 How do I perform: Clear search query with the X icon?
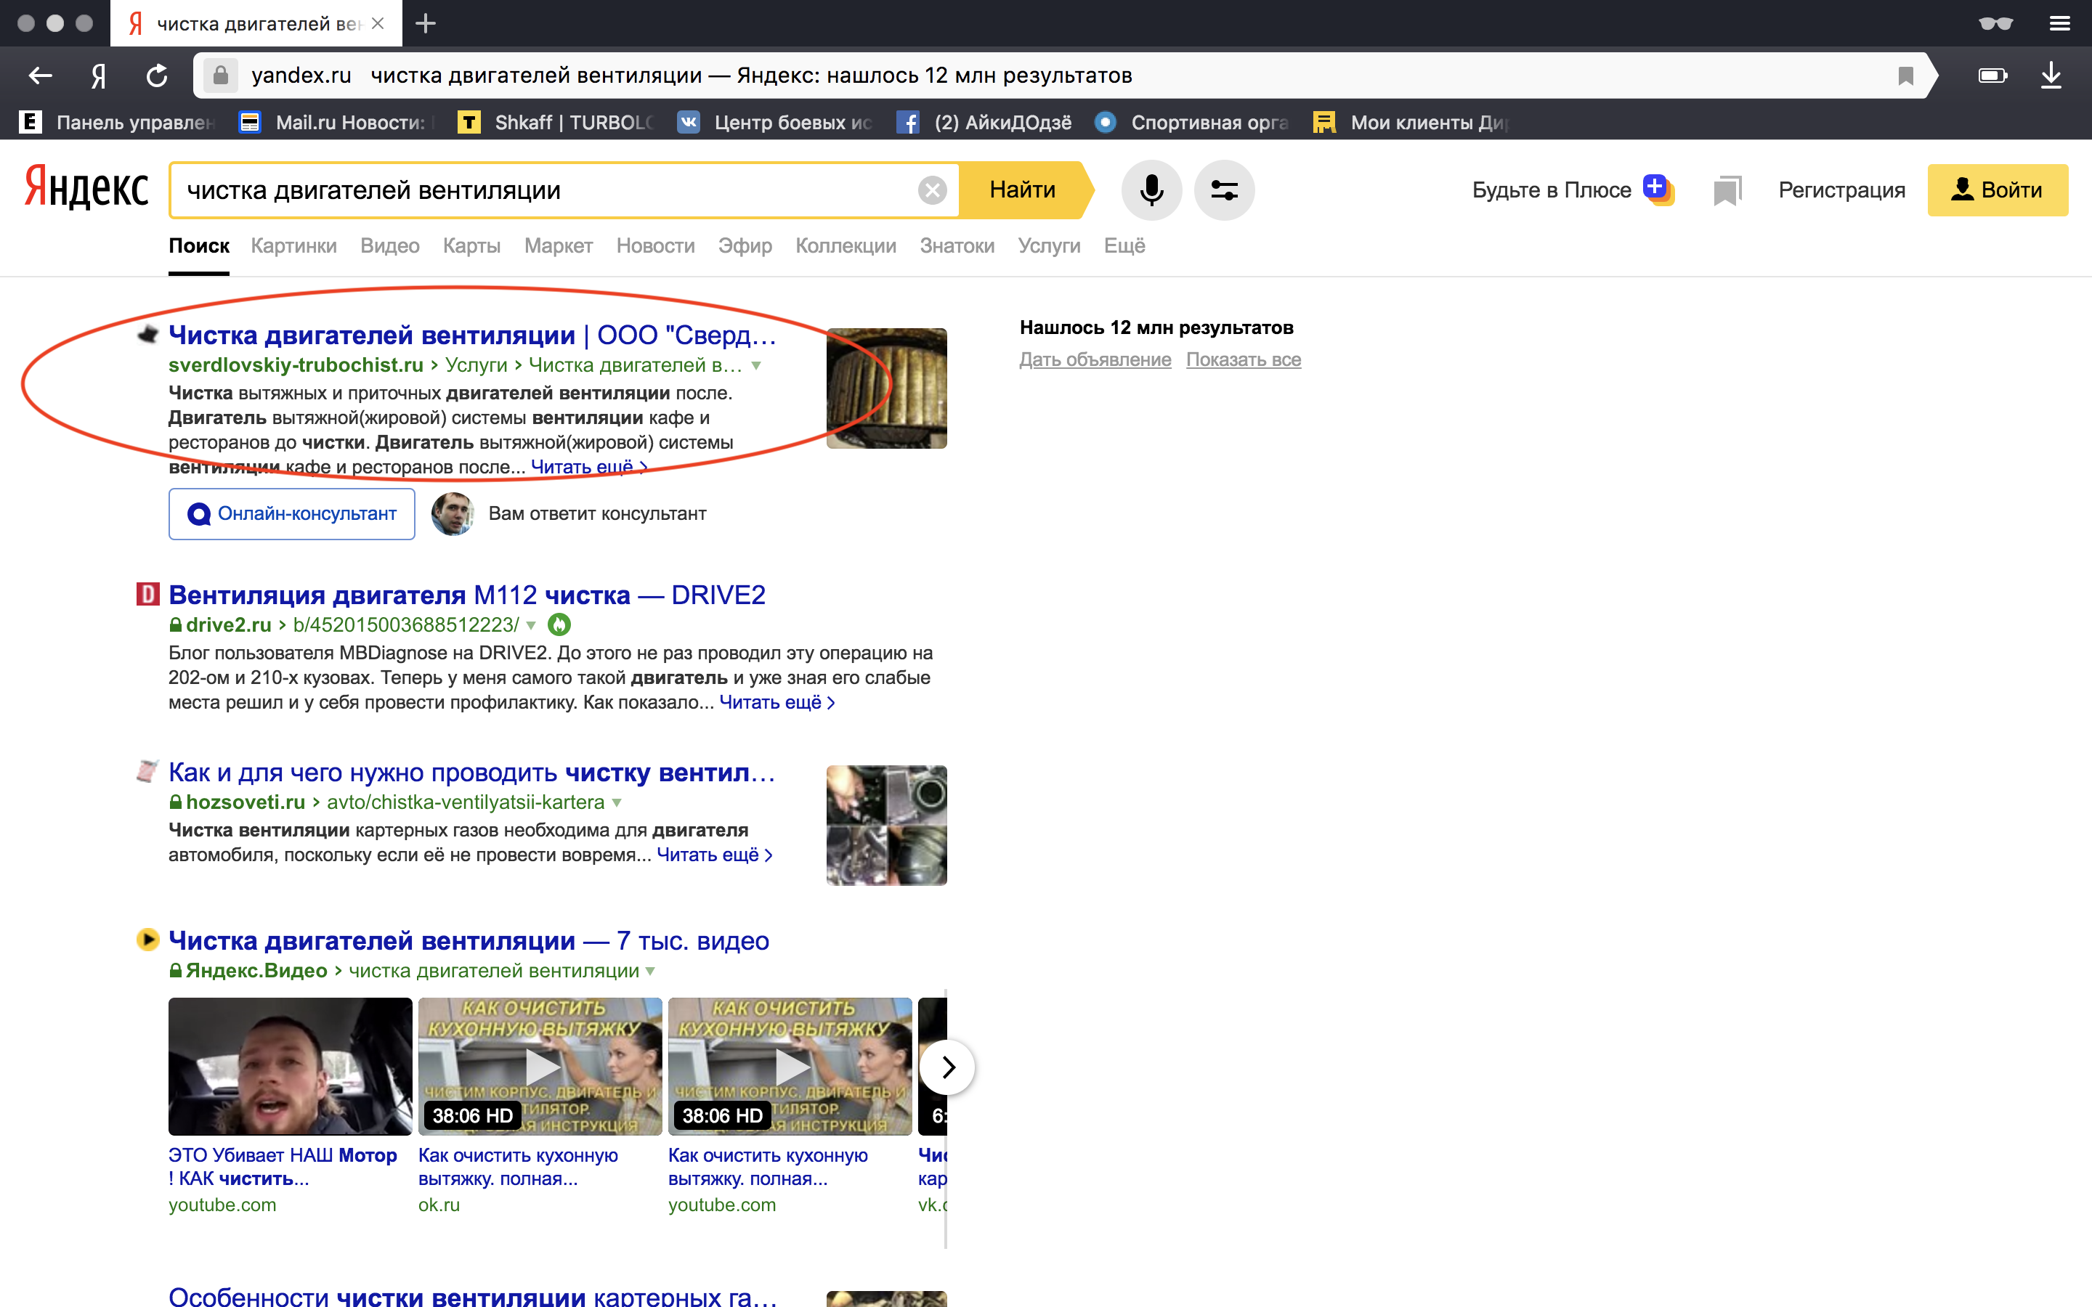[x=932, y=190]
